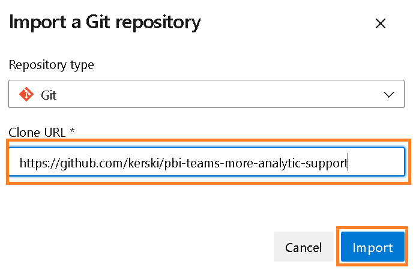The height and width of the screenshot is (270, 416).
Task: Expand the Repository type dropdown arrow
Action: 389,95
